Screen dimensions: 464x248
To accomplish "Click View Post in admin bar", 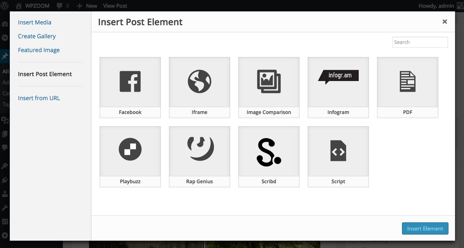I will point(115,6).
